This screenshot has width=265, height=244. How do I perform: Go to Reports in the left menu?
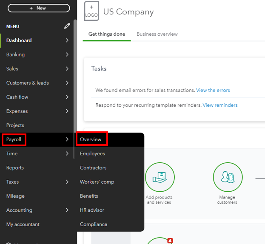pyautogui.click(x=15, y=168)
